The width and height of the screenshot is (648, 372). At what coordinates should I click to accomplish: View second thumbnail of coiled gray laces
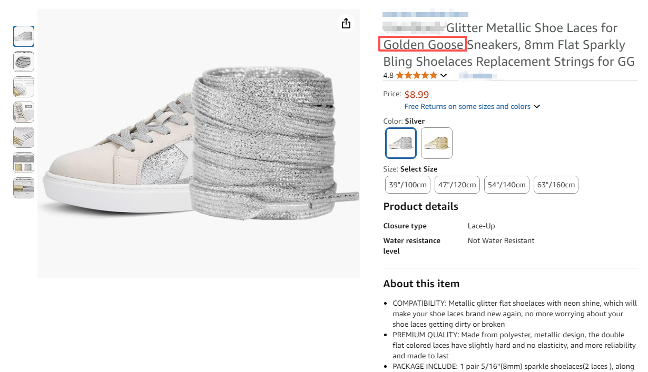24,62
